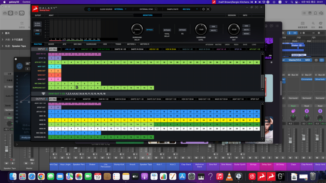Click DANTE IN 1-32 input source
Viewport: 326px width, 183px height.
click(x=120, y=49)
